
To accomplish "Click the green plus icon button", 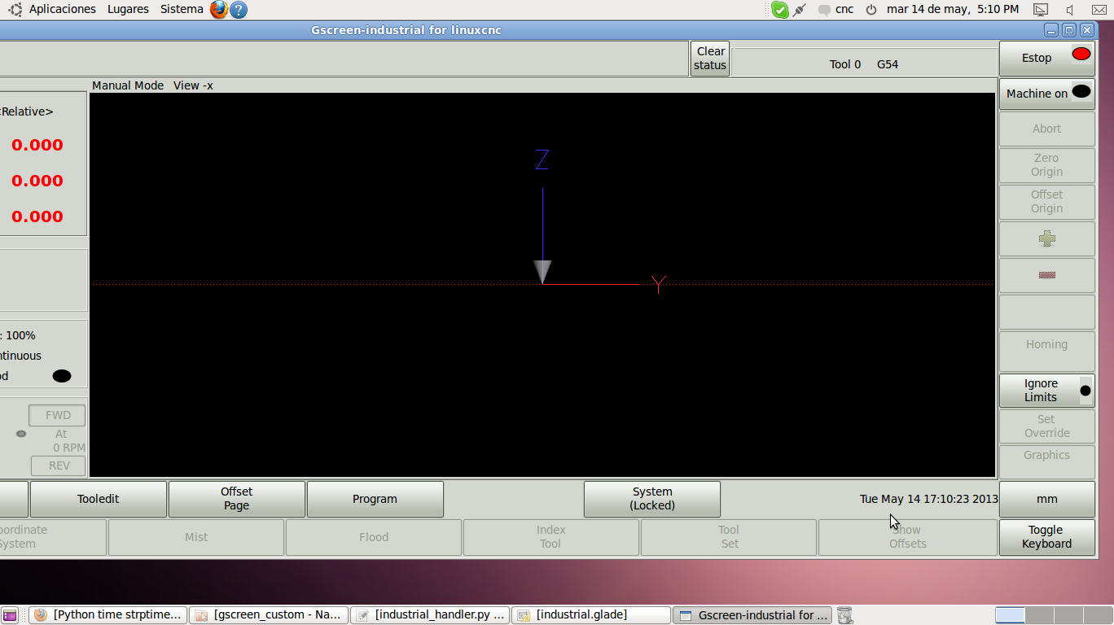I will [1046, 238].
